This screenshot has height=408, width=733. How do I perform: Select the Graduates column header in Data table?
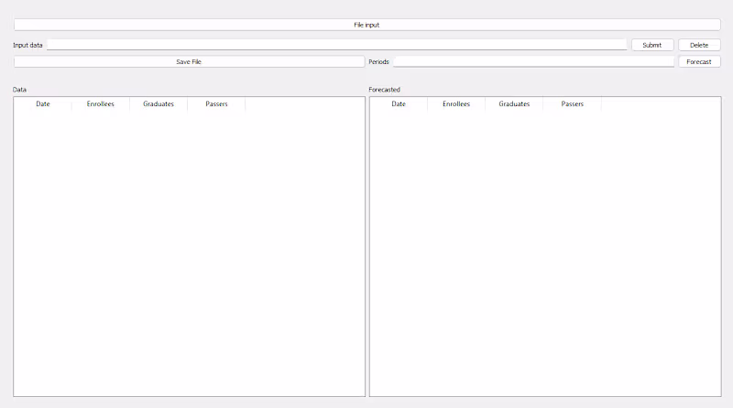point(159,104)
